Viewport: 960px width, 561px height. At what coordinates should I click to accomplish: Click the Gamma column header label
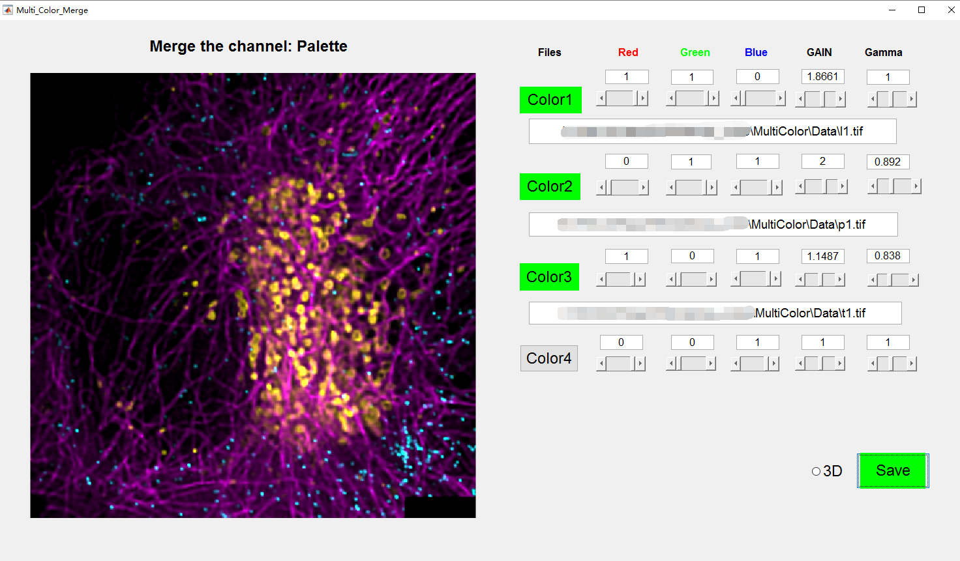point(884,52)
